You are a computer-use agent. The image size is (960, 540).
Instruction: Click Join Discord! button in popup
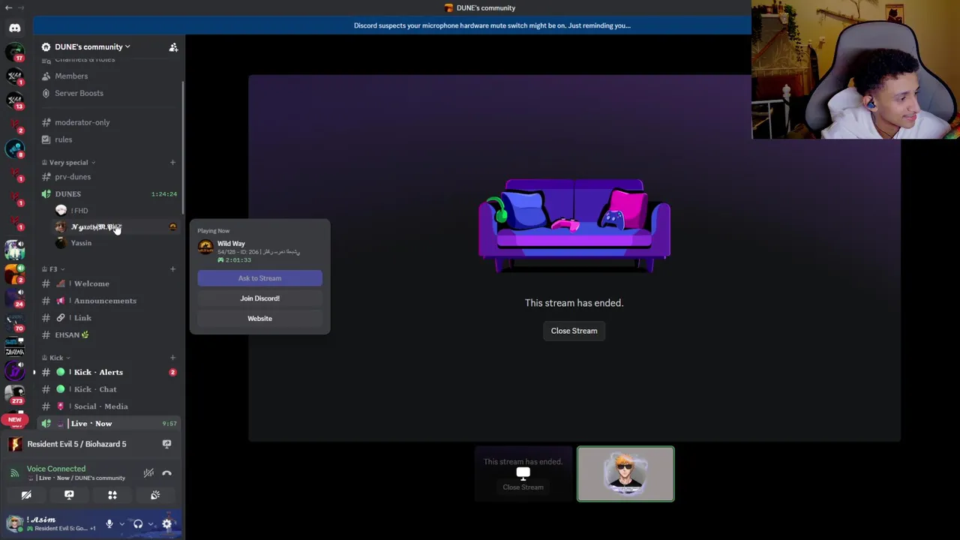(x=259, y=298)
